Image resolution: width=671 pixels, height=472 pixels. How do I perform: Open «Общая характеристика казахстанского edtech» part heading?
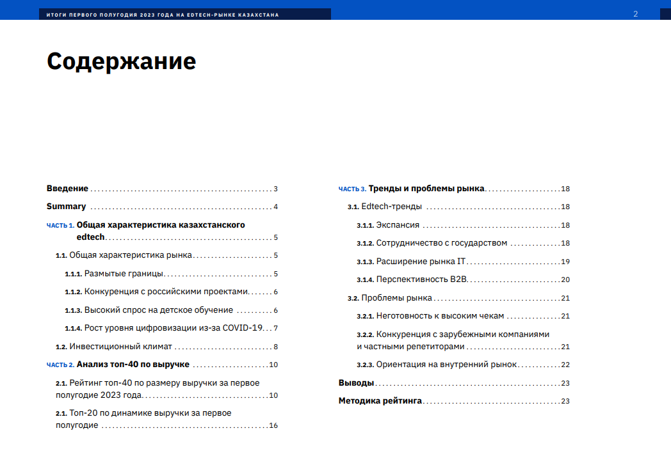point(162,231)
